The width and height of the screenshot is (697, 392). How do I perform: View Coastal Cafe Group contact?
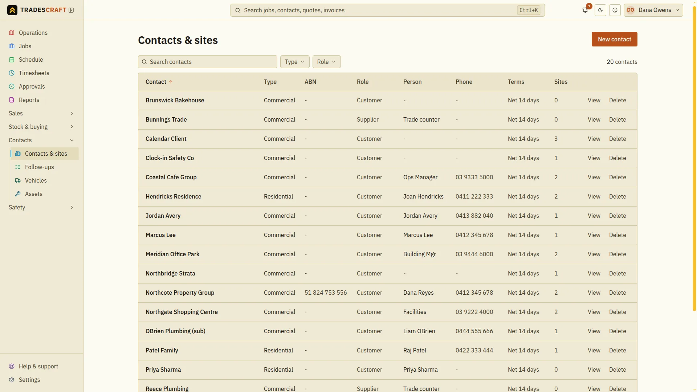pos(594,177)
